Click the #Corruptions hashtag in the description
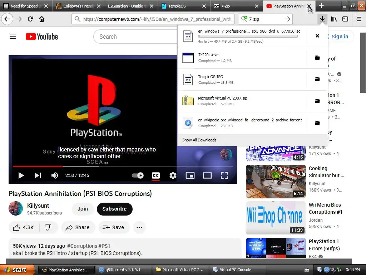 click(82, 246)
